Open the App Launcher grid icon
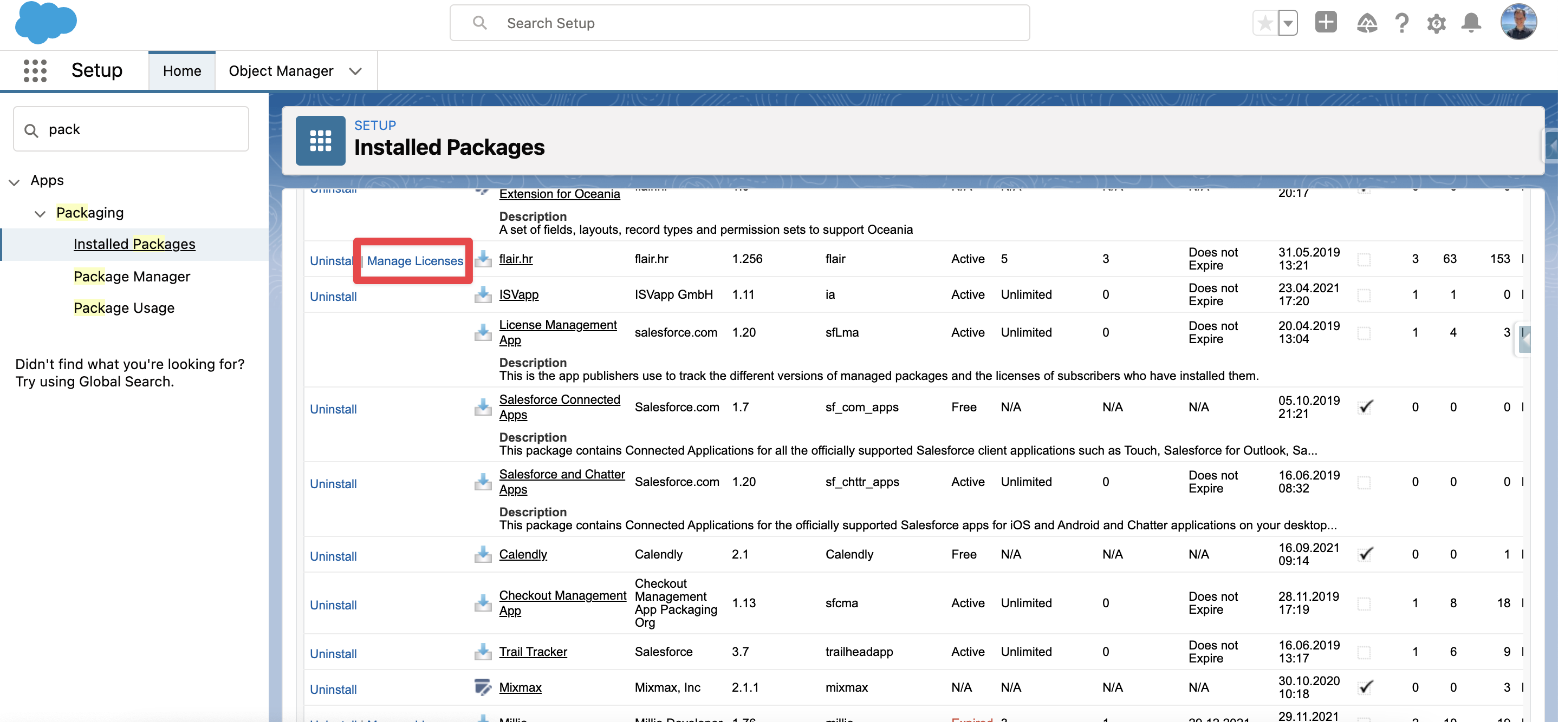The width and height of the screenshot is (1558, 722). (35, 71)
